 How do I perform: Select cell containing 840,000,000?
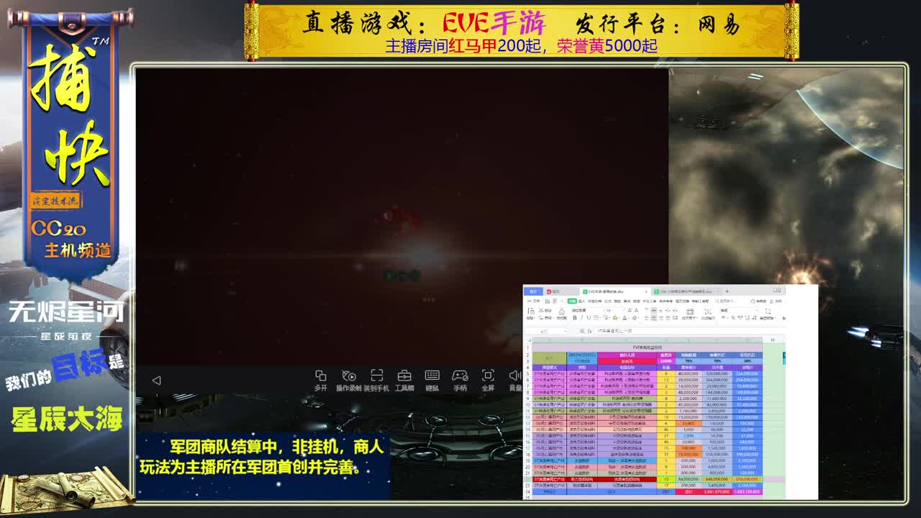click(717, 478)
